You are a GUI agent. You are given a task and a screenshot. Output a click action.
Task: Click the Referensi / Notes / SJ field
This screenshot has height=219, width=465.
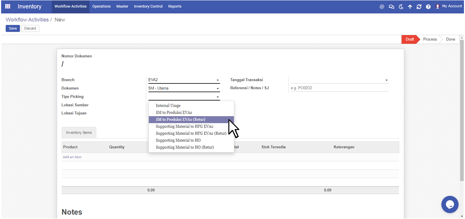coord(339,88)
